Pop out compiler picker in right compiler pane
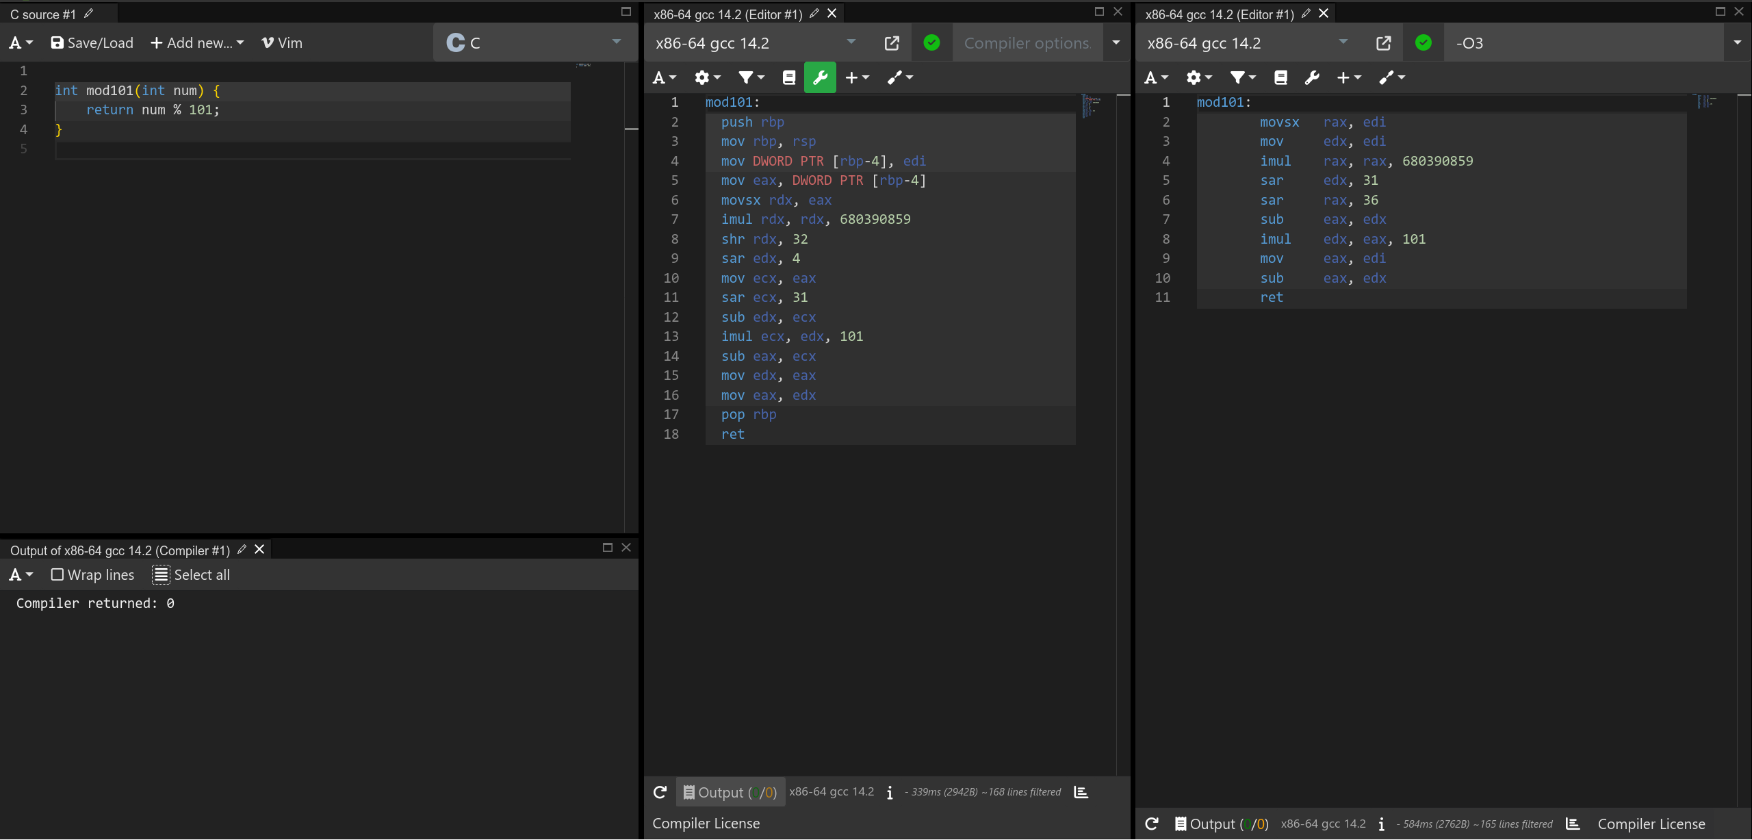 (1383, 43)
